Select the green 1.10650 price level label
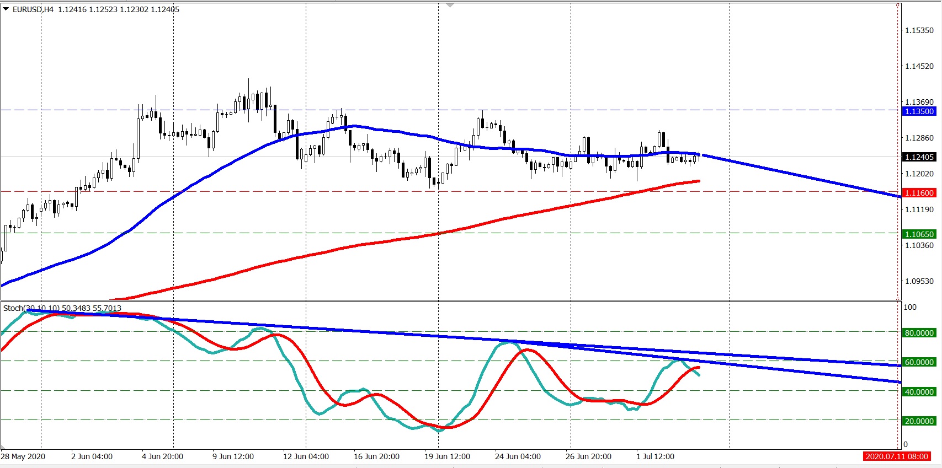942x468 pixels. [x=919, y=234]
